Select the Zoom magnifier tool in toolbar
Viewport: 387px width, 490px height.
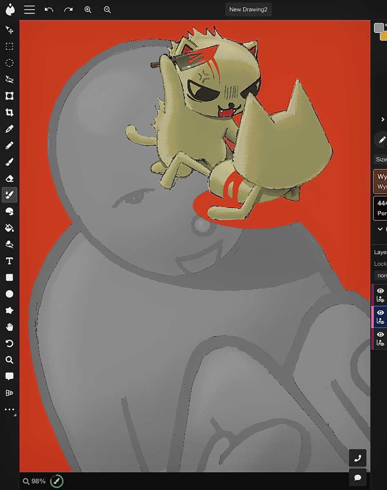(9, 360)
